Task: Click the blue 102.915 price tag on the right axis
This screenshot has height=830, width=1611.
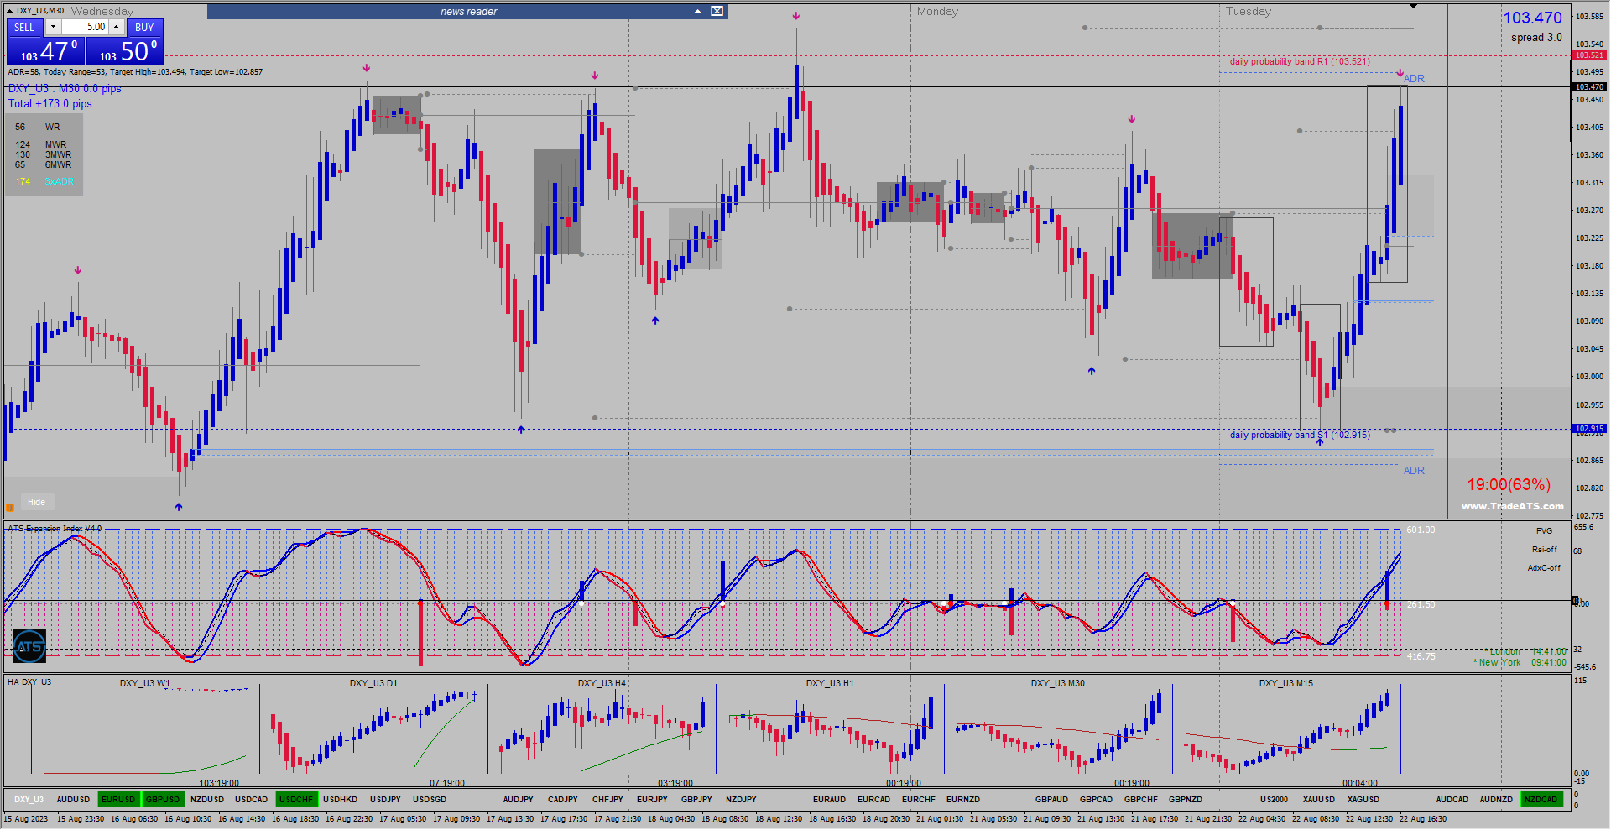Action: point(1589,428)
